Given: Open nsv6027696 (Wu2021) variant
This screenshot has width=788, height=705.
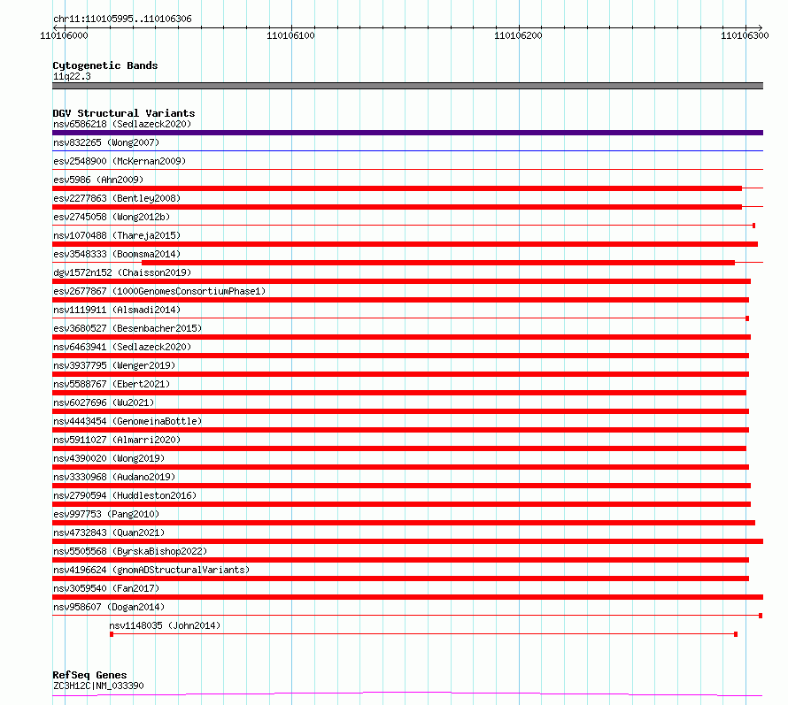Looking at the screenshot, I should tap(104, 402).
